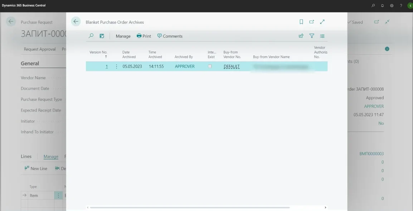
Task: Switch the list layout view icon
Action: coord(322,36)
